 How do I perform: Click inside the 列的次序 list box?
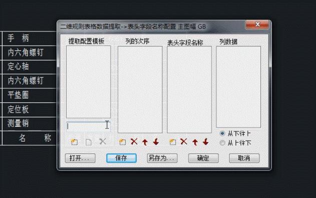pyautogui.click(x=140, y=89)
